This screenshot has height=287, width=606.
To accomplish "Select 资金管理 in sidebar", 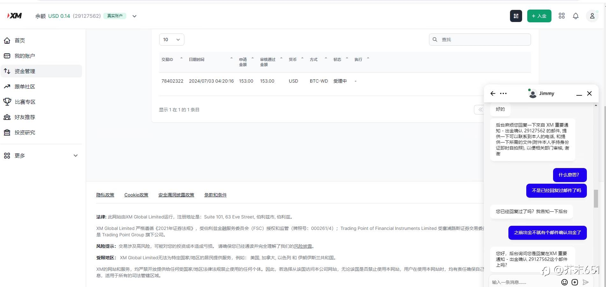I will tap(41, 71).
